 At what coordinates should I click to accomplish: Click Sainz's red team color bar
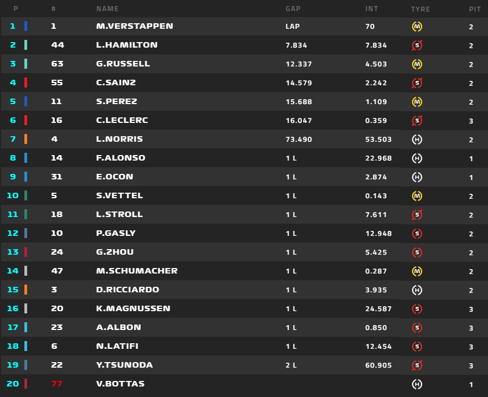pos(26,83)
